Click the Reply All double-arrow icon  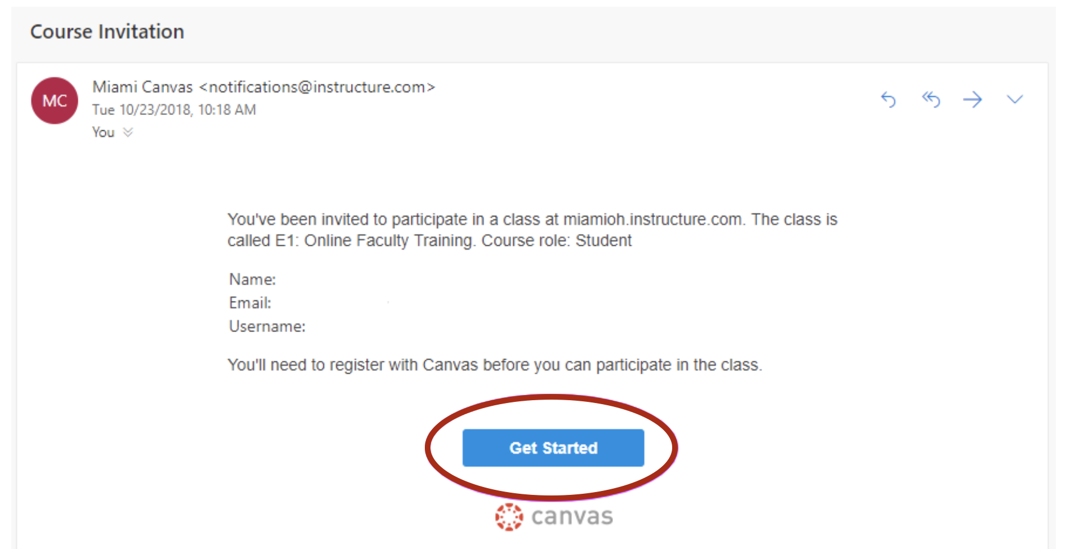point(931,100)
